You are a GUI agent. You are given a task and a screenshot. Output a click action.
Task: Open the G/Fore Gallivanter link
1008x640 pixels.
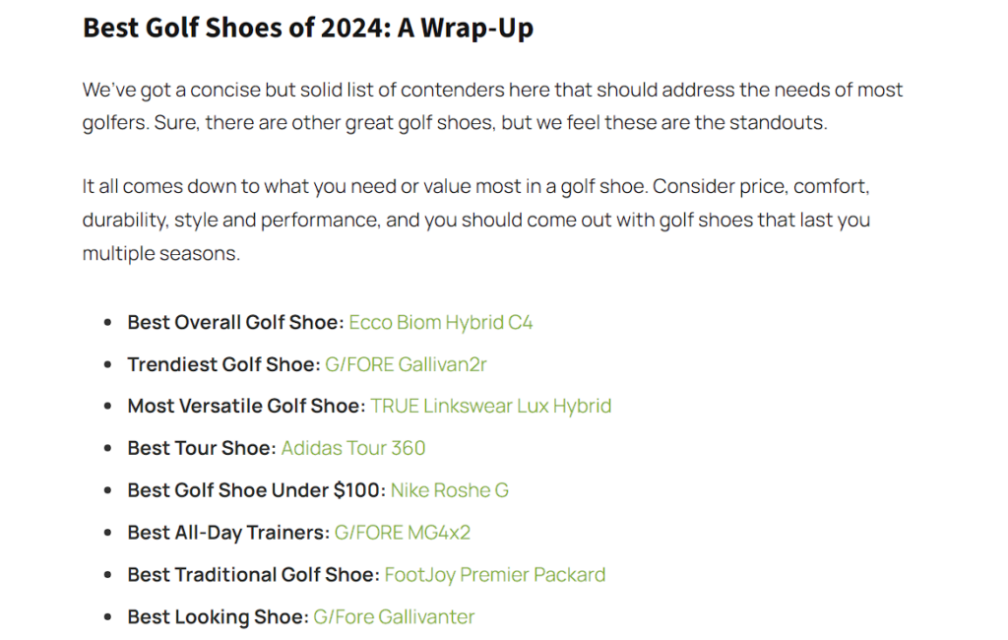pyautogui.click(x=394, y=616)
